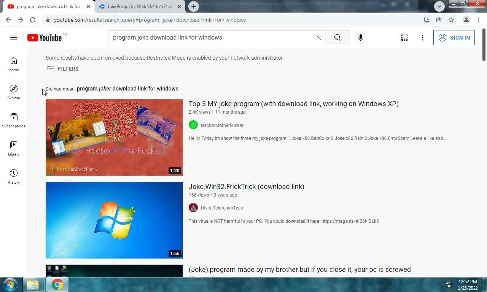Viewport: 487px width, 292px height.
Task: Open History in the sidebar
Action: 14,177
